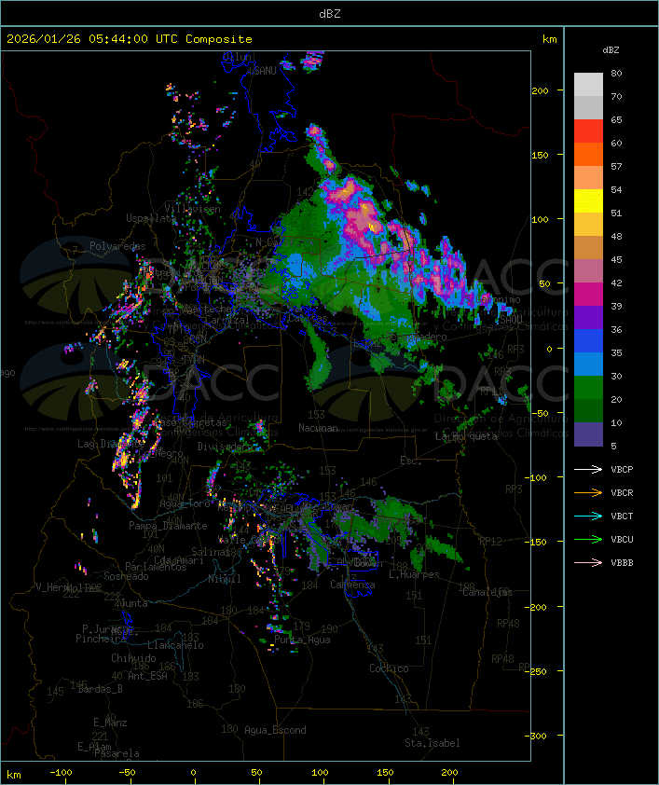
Task: Click the bright yellow 51-54 dBZ swatch
Action: coord(588,201)
